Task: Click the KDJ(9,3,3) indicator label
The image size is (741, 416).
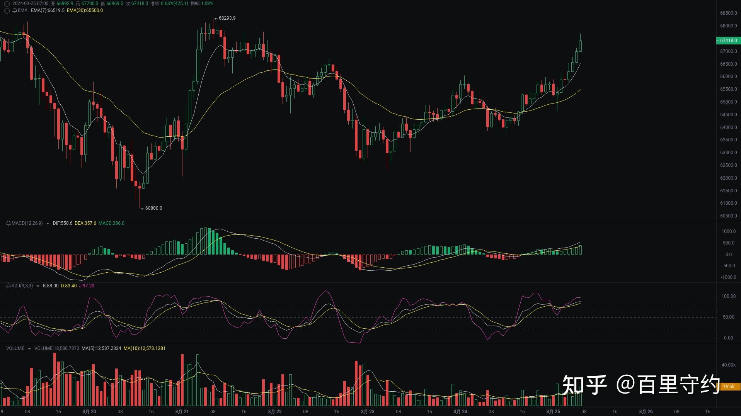Action: [x=22, y=286]
